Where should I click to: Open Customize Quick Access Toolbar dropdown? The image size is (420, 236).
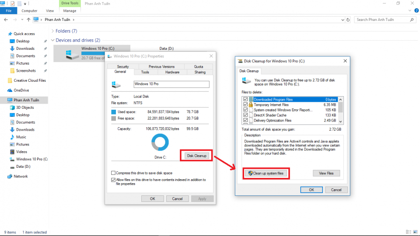point(25,4)
